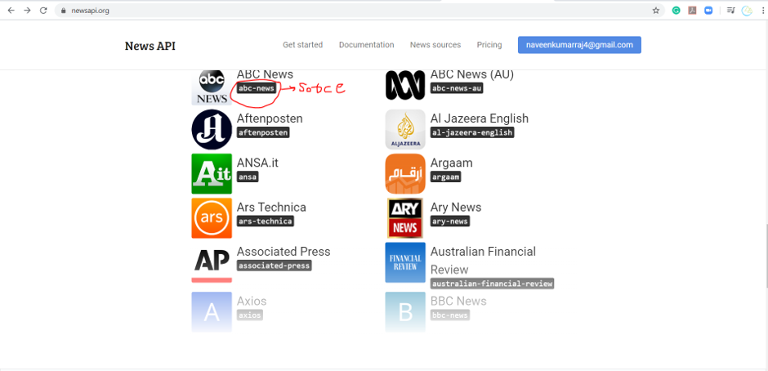This screenshot has width=768, height=371.
Task: Open the Grammarly extension icon
Action: click(x=676, y=11)
